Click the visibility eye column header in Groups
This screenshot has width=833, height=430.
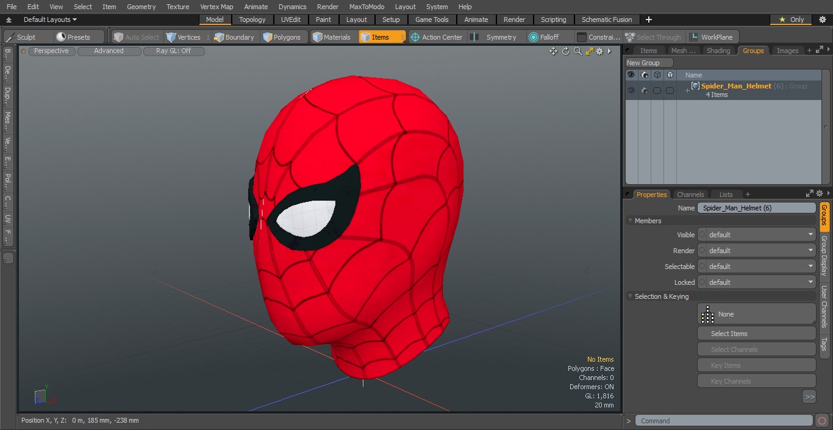[x=631, y=75]
